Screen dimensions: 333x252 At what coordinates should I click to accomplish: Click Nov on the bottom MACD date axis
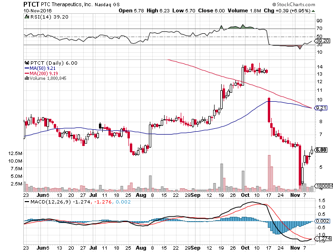(295, 248)
